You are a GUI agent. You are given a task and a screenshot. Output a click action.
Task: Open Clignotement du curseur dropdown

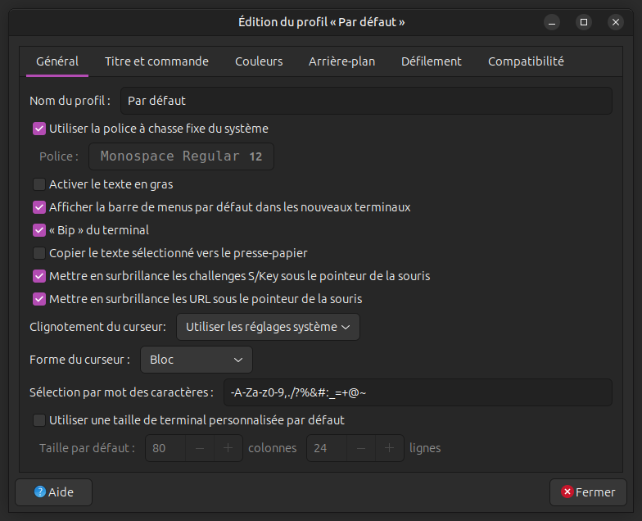[269, 327]
